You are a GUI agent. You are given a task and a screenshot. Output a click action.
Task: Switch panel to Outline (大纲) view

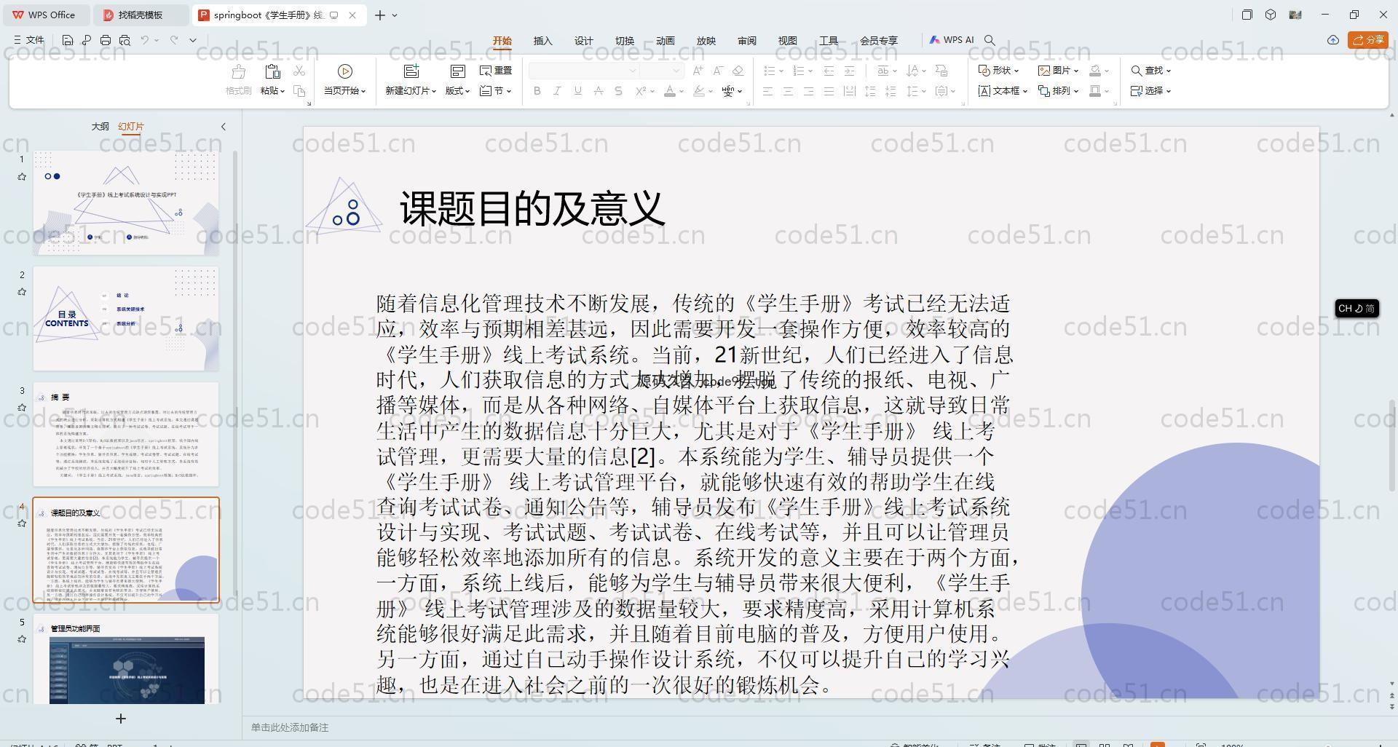coord(100,127)
